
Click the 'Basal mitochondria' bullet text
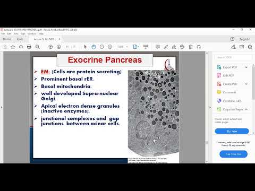(x=66, y=86)
